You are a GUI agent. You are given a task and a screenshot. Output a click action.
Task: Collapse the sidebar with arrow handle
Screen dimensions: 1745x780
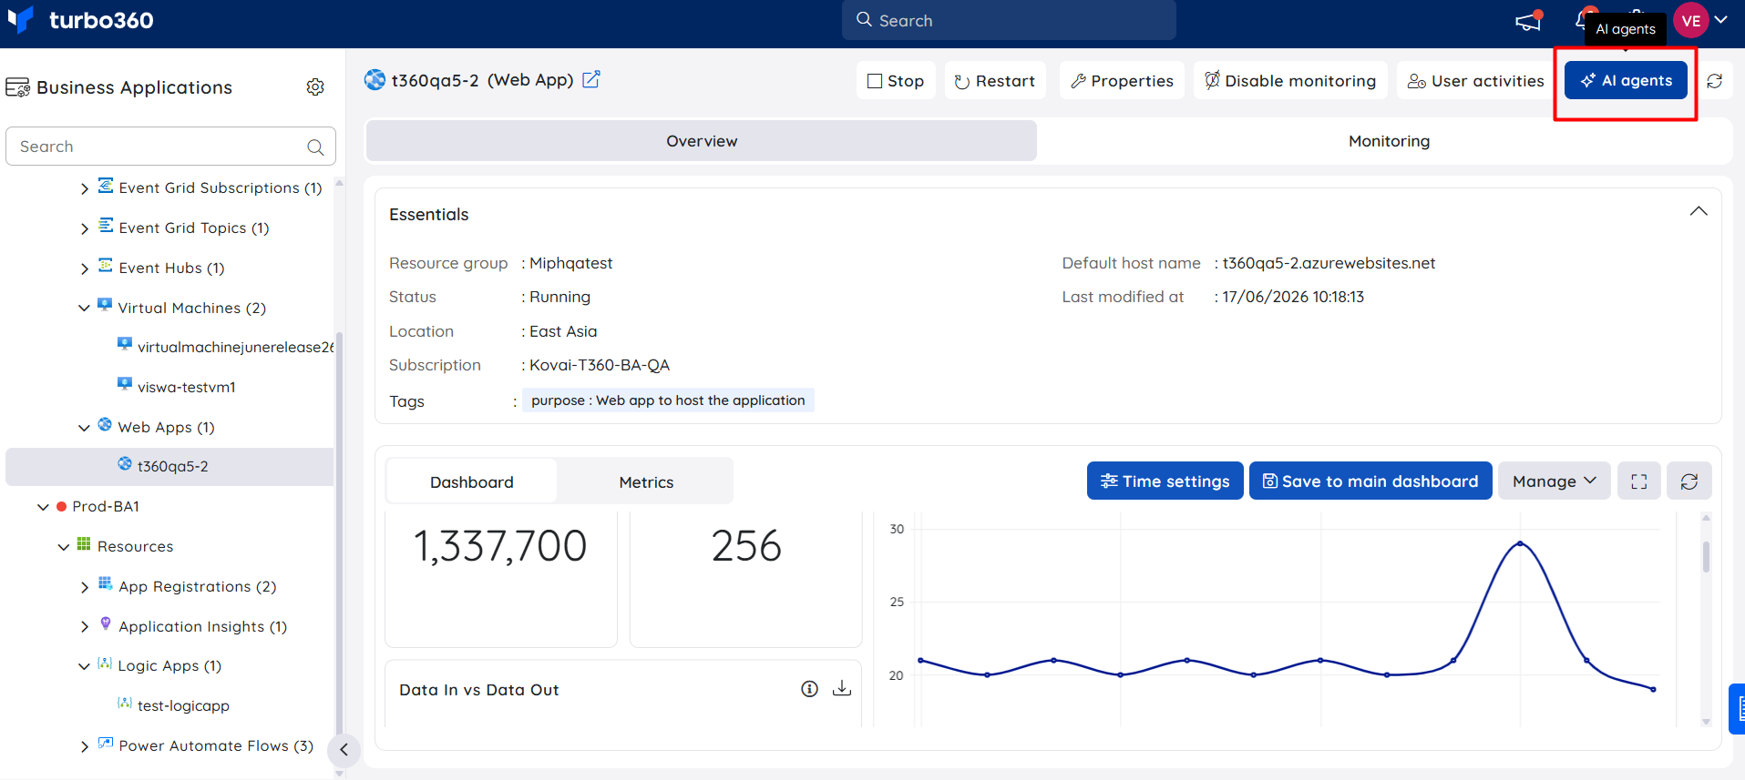344,750
